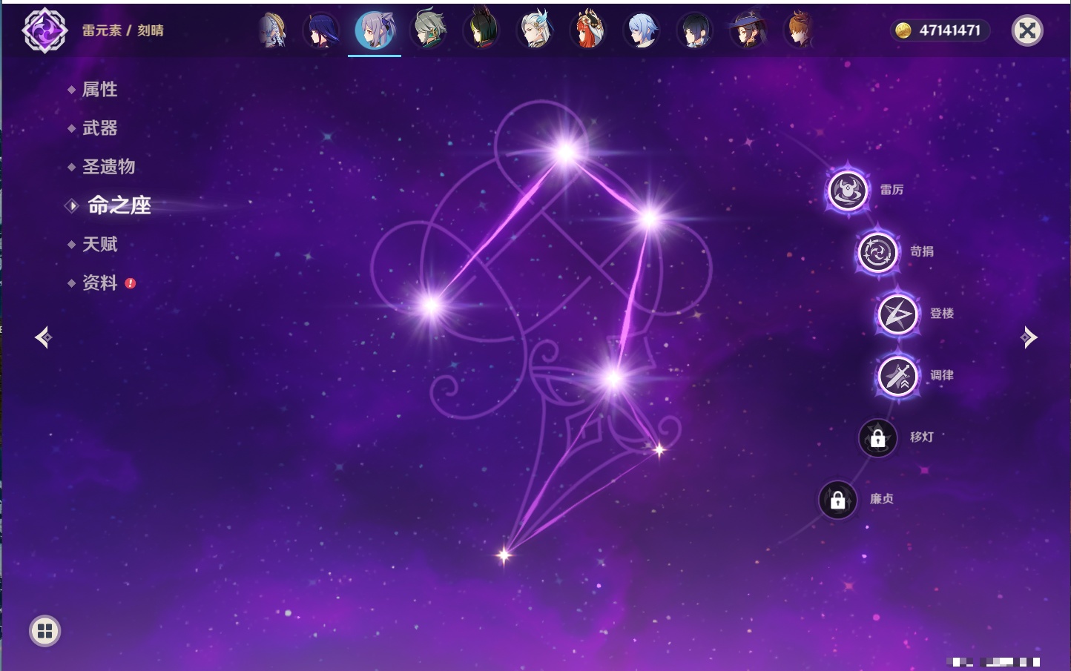1071x671 pixels.
Task: Click the red alert badge beside 资料
Action: 131,283
